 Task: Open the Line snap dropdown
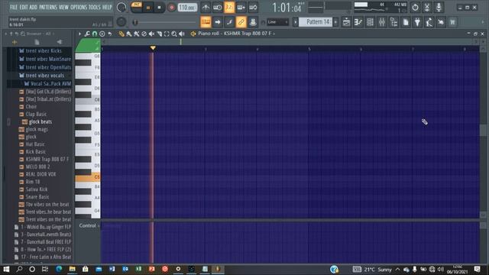click(x=277, y=22)
